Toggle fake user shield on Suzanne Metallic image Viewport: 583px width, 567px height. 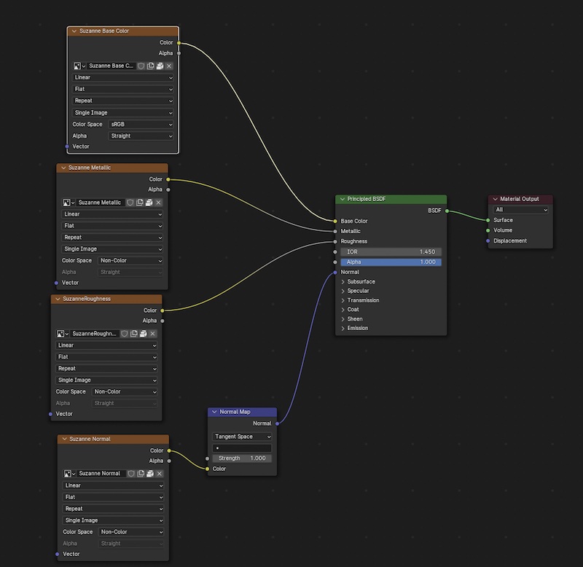130,203
